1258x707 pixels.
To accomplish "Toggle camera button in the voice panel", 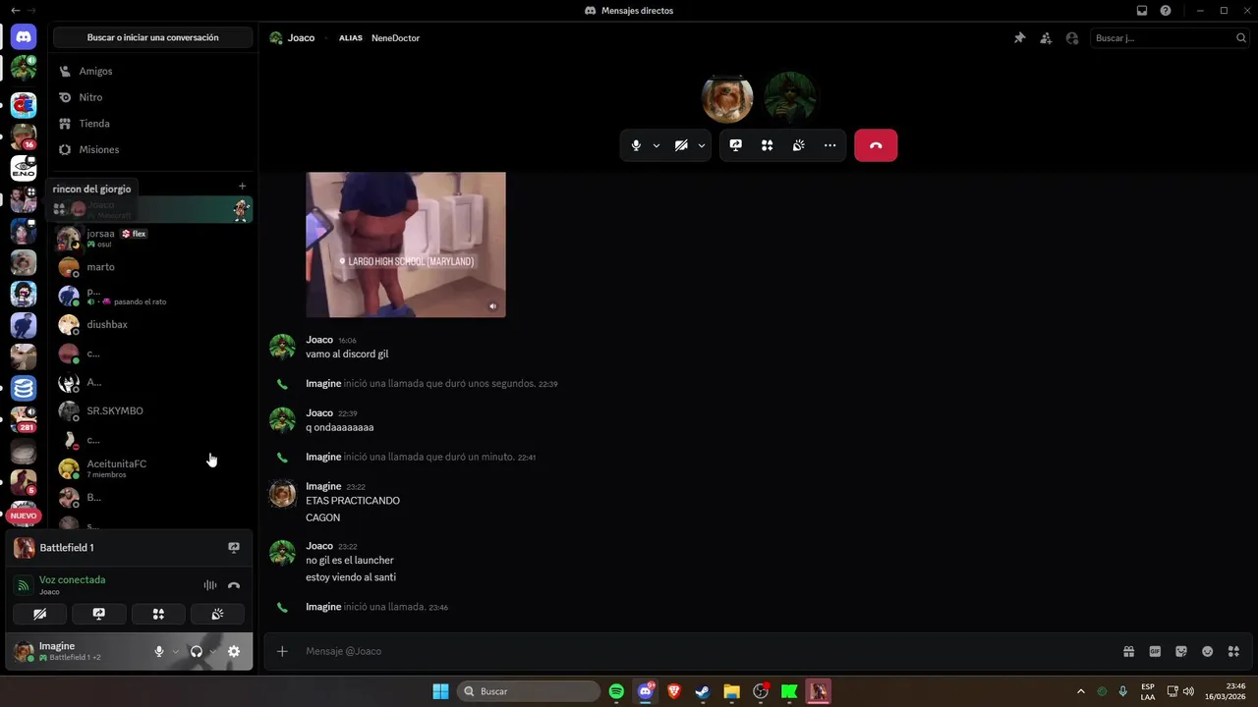I will 40,614.
